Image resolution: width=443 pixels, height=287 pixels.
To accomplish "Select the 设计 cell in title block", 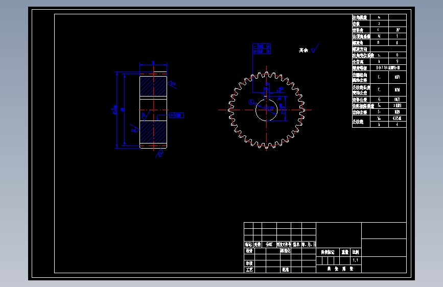I will (x=249, y=251).
